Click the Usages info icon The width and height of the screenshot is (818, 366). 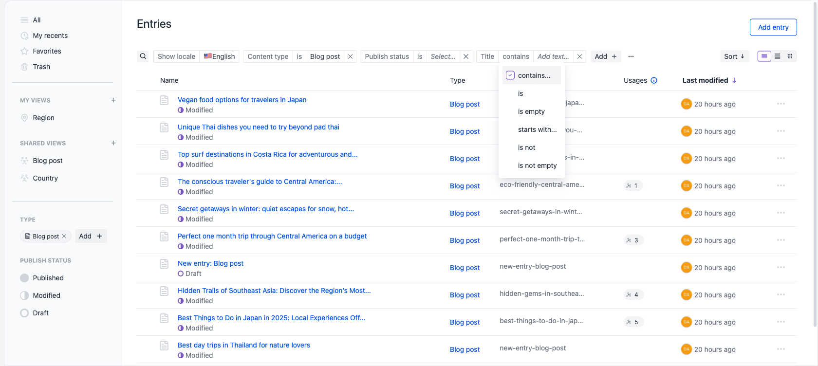654,80
